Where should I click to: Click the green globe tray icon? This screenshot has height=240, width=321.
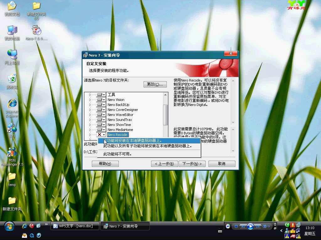287,225
